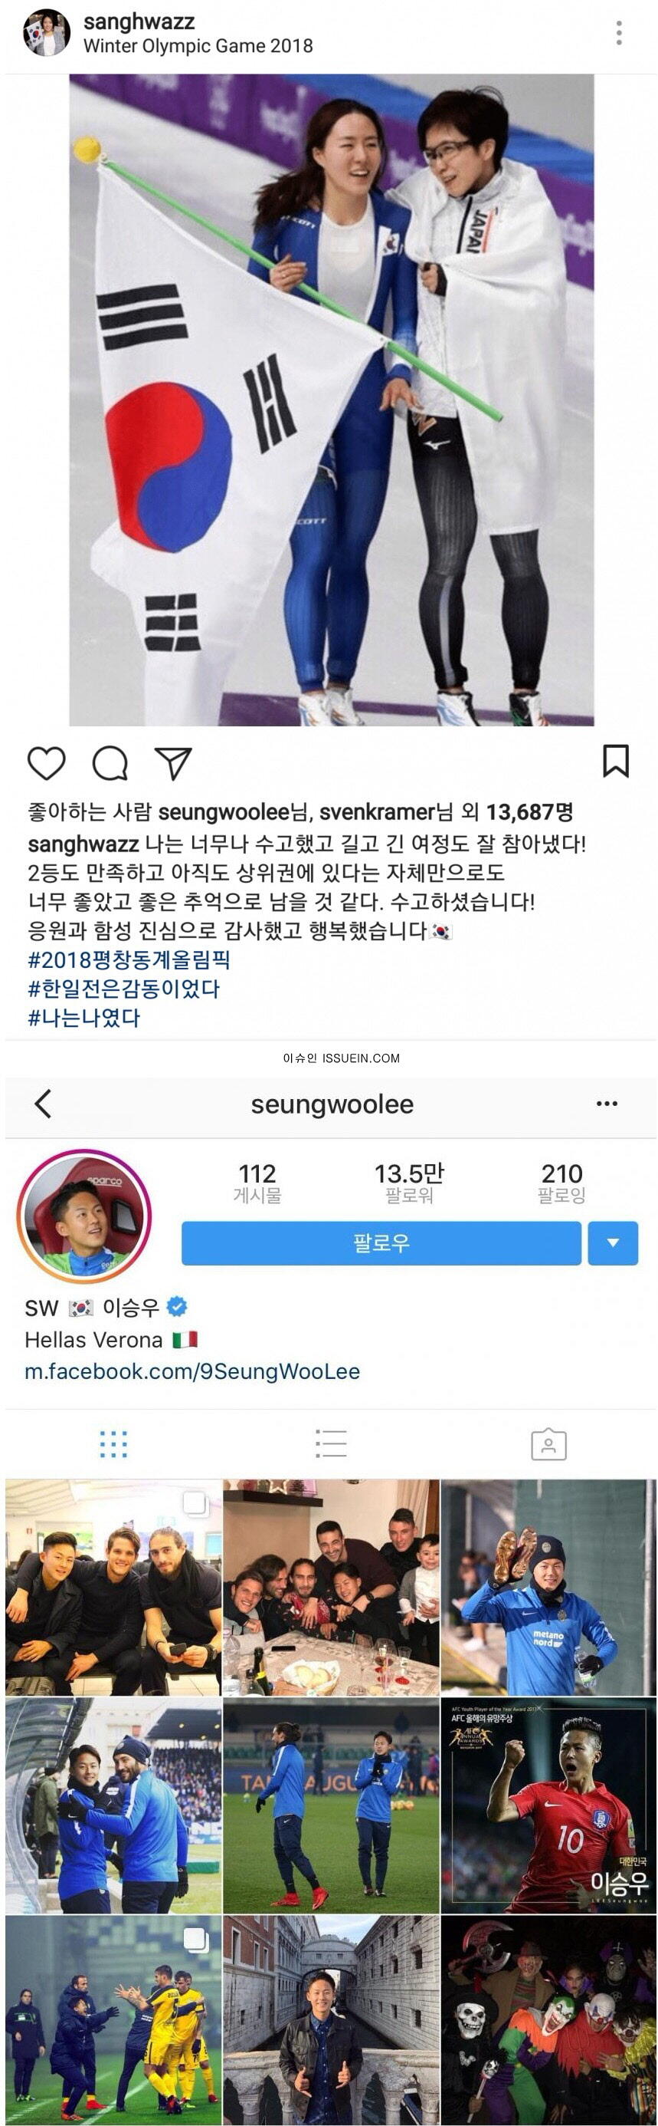Open comments with the speech bubble icon

[110, 762]
